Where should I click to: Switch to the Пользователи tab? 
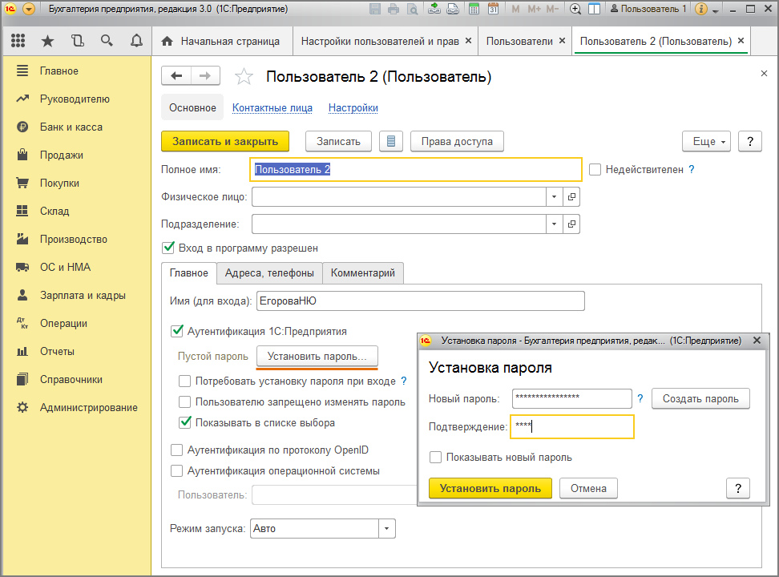[519, 41]
